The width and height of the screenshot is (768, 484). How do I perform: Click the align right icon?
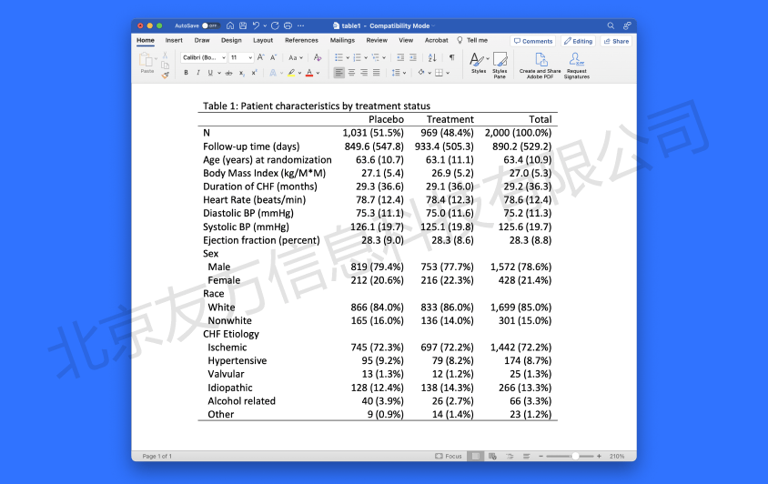point(364,73)
